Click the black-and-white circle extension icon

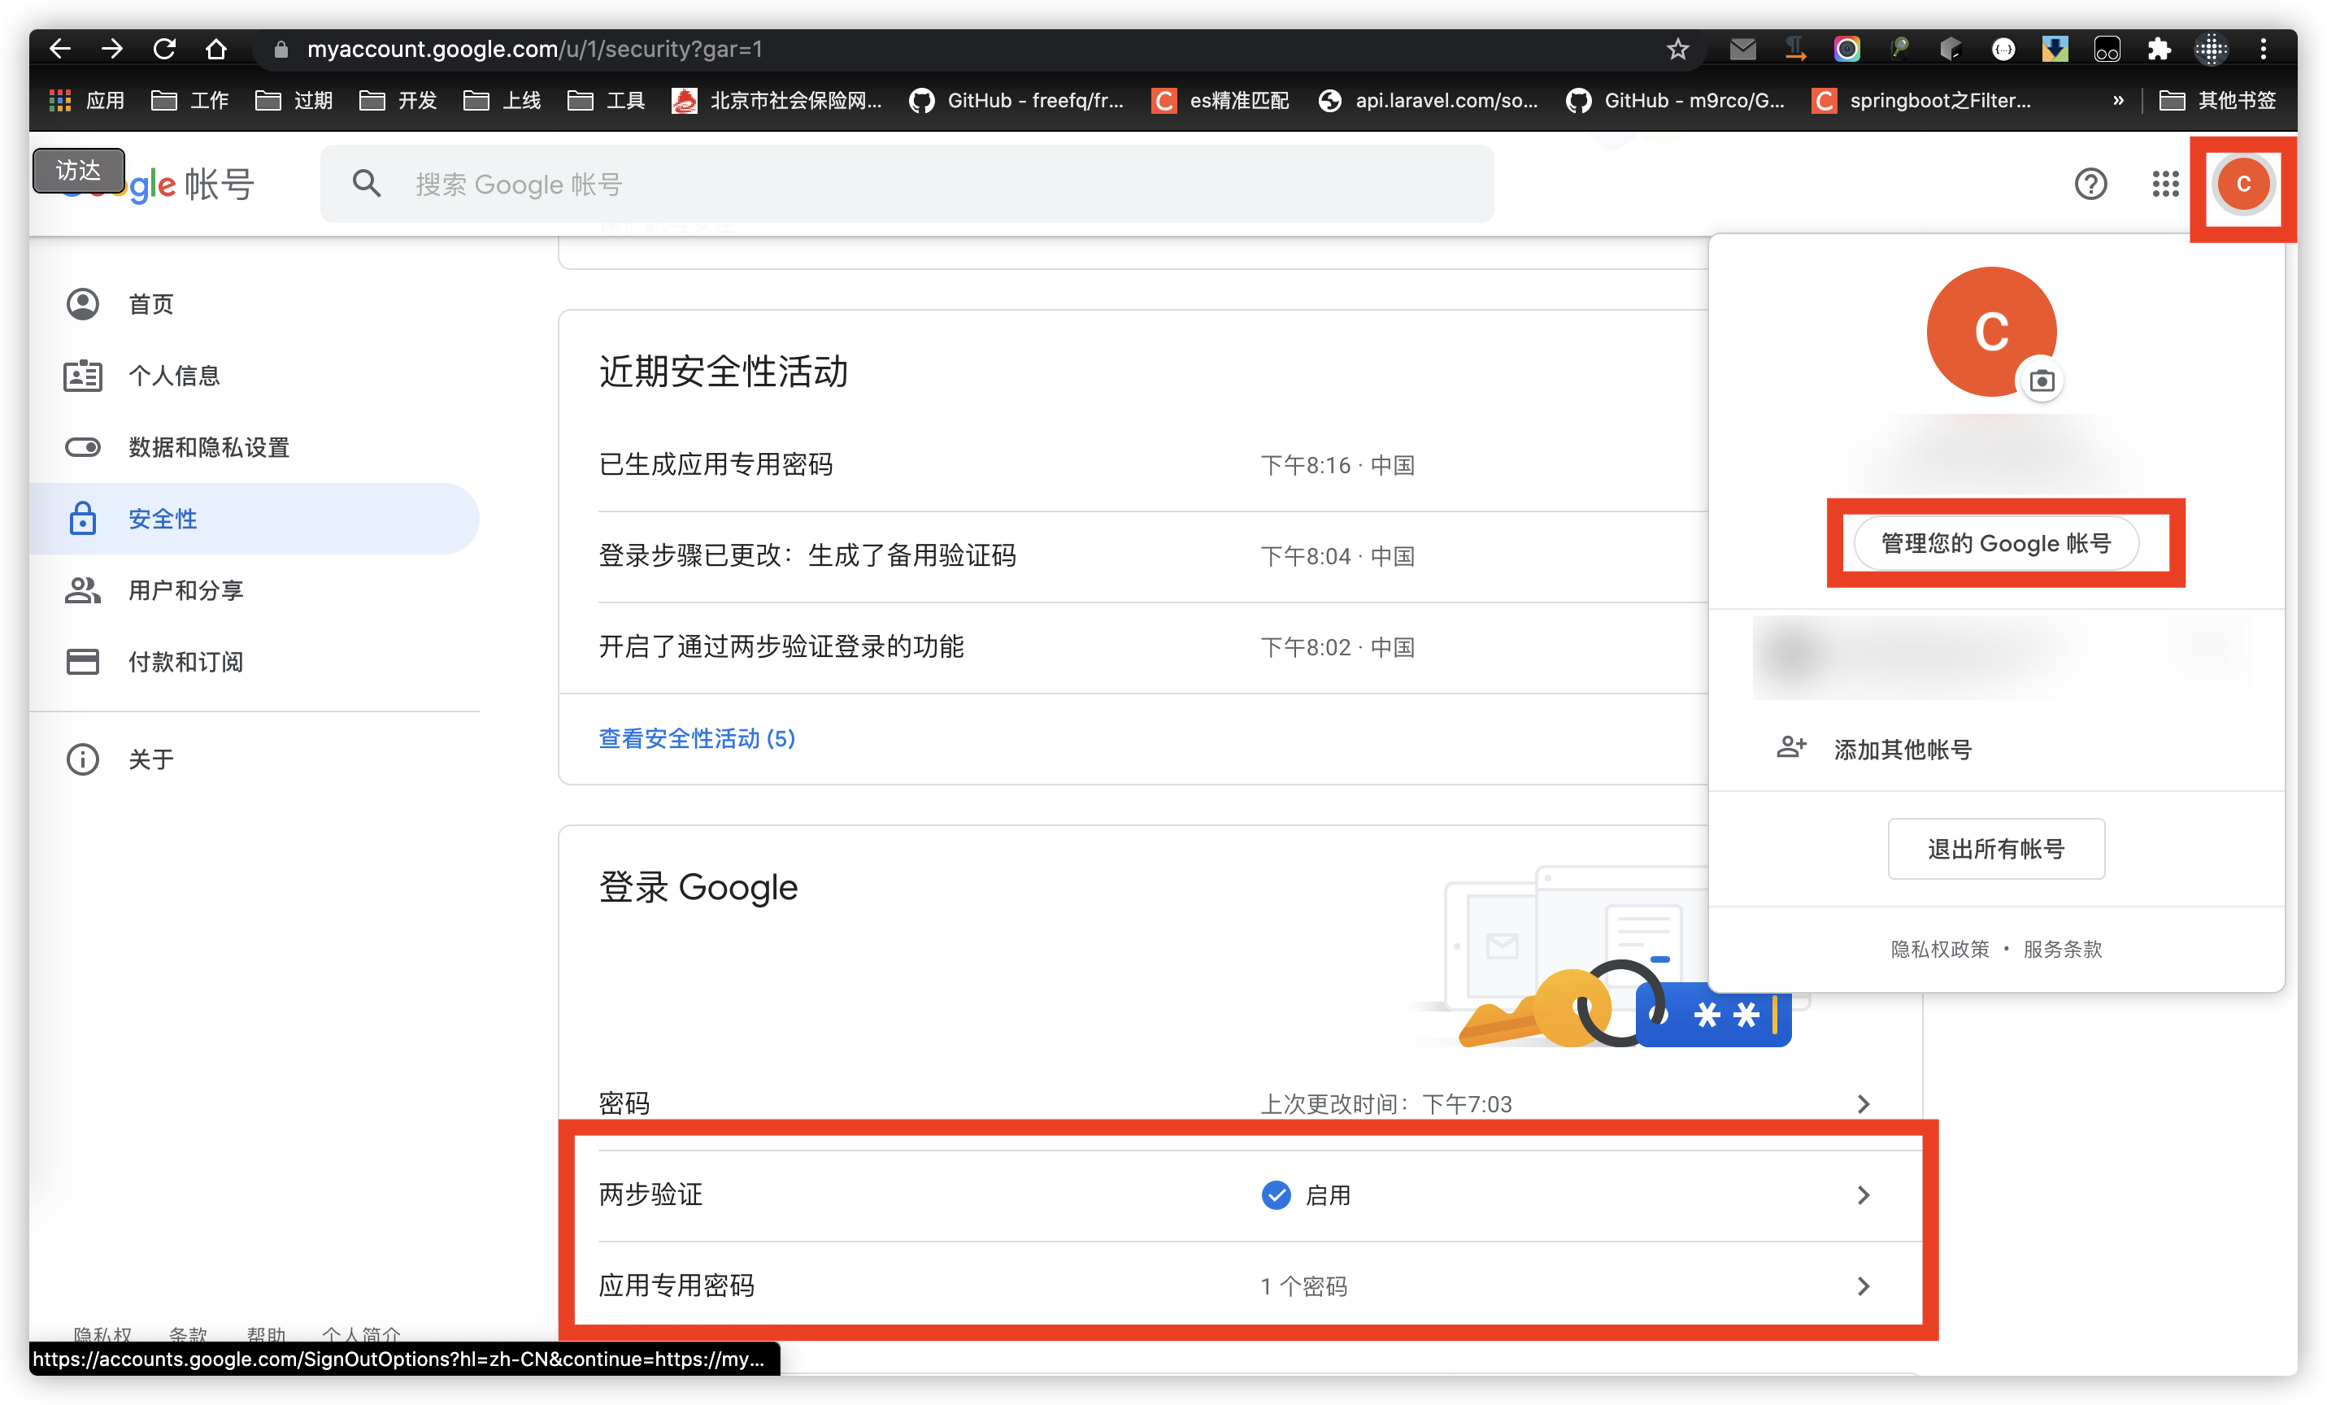[x=2002, y=49]
